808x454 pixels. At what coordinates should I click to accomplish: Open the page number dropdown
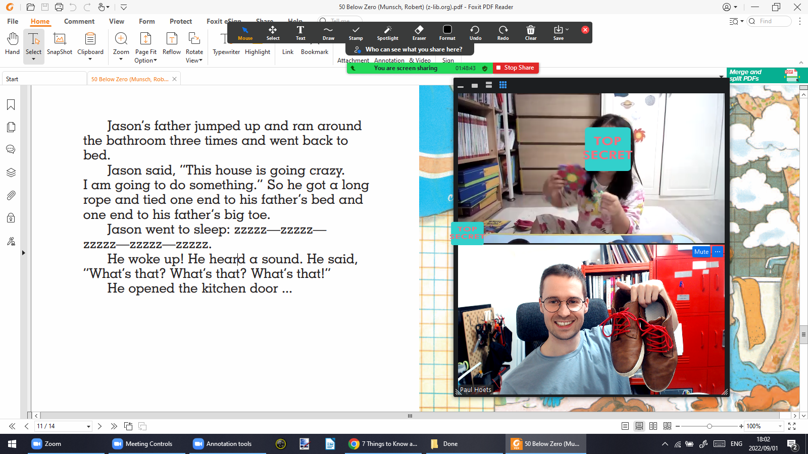88,427
